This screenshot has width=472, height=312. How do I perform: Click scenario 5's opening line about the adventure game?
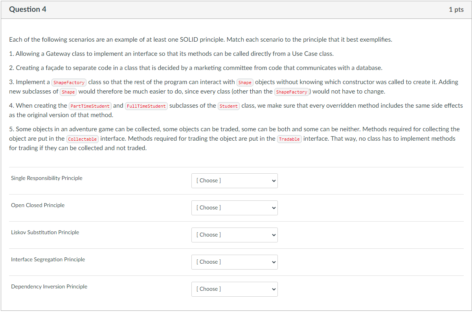[x=234, y=129]
